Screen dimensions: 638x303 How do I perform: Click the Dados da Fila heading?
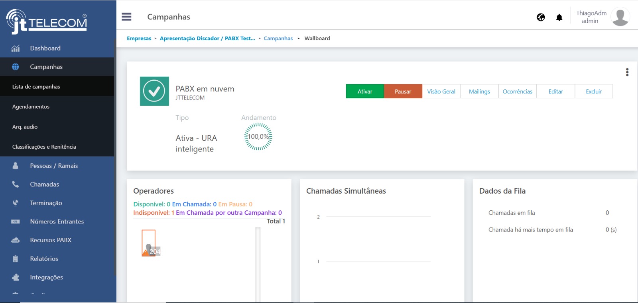tap(502, 191)
